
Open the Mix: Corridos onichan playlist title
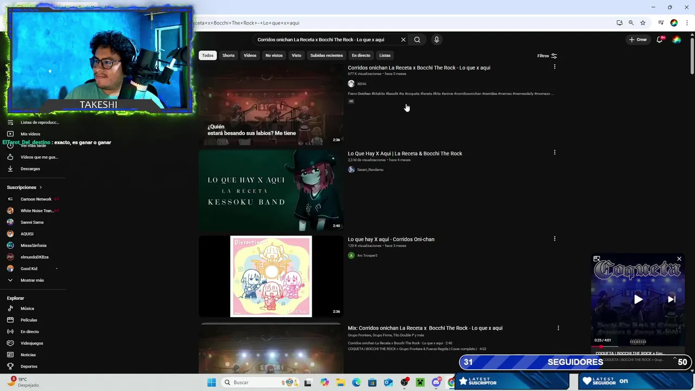425,328
